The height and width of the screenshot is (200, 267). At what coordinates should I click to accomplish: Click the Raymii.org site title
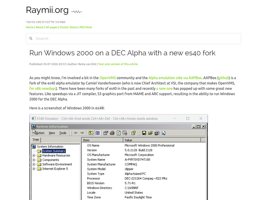coord(47,10)
